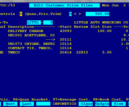The image size is (129, 107).
Task: Click the Last function button
Action: coord(27,104)
